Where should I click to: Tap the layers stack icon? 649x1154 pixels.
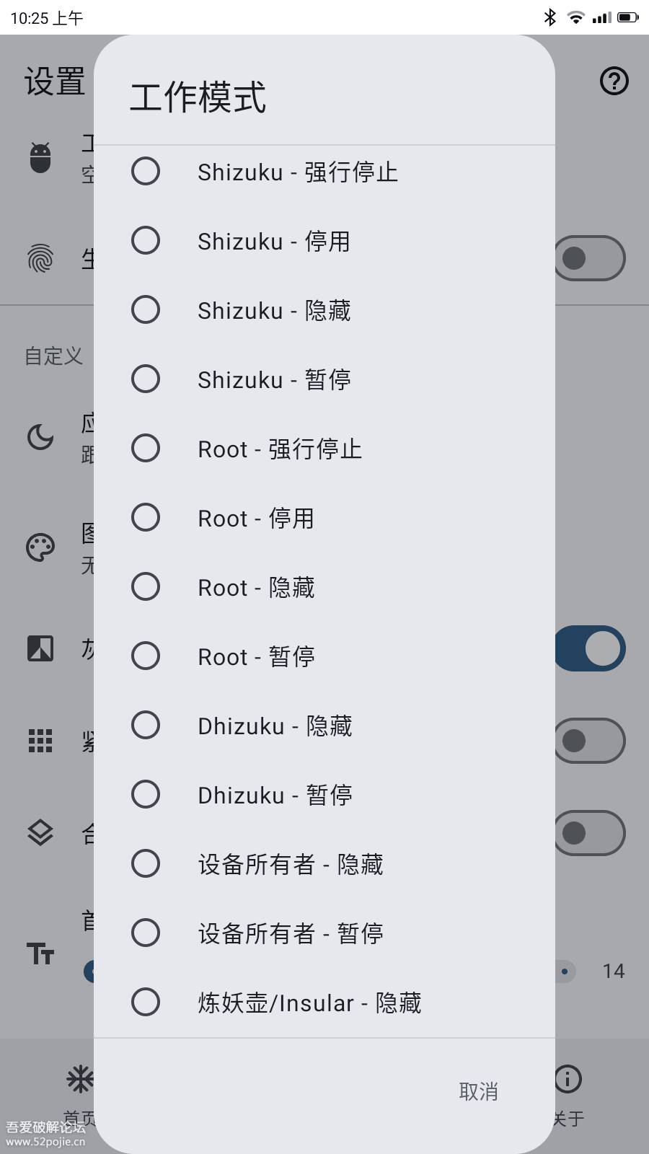[x=40, y=833]
